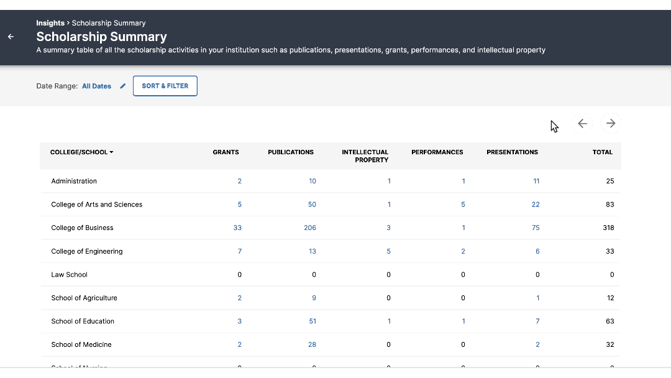This screenshot has height=378, width=671.
Task: Click the All Dates date range link
Action: 96,86
